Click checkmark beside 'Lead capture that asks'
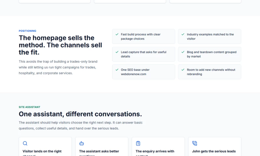Viewport: 260px width, 156px height. [117, 52]
